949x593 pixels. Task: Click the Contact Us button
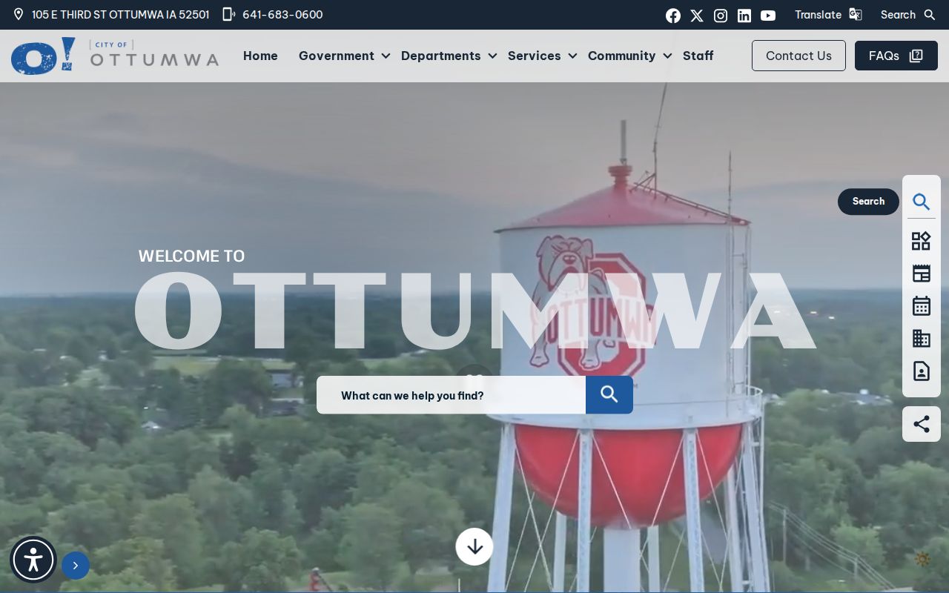point(798,56)
